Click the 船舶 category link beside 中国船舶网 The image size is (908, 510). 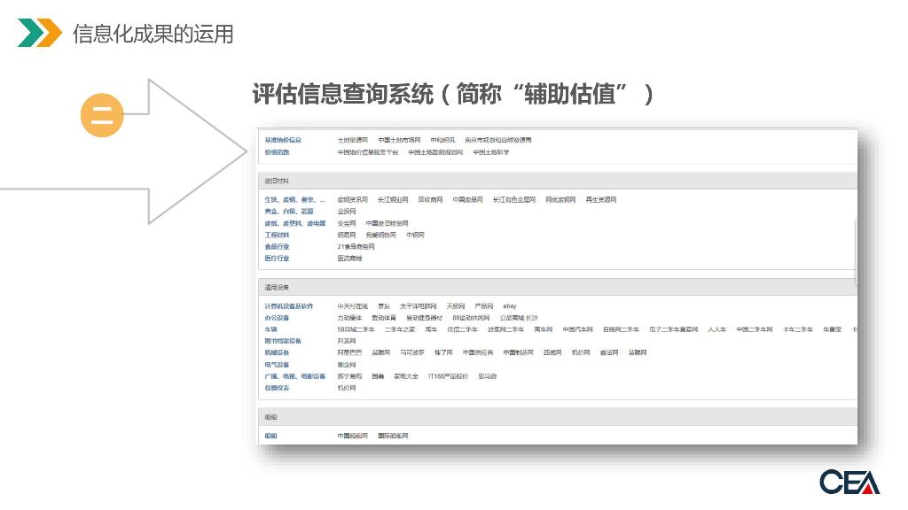point(270,436)
